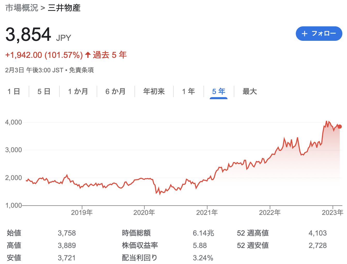
Task: Click the 52 週安値 label
Action: (253, 245)
